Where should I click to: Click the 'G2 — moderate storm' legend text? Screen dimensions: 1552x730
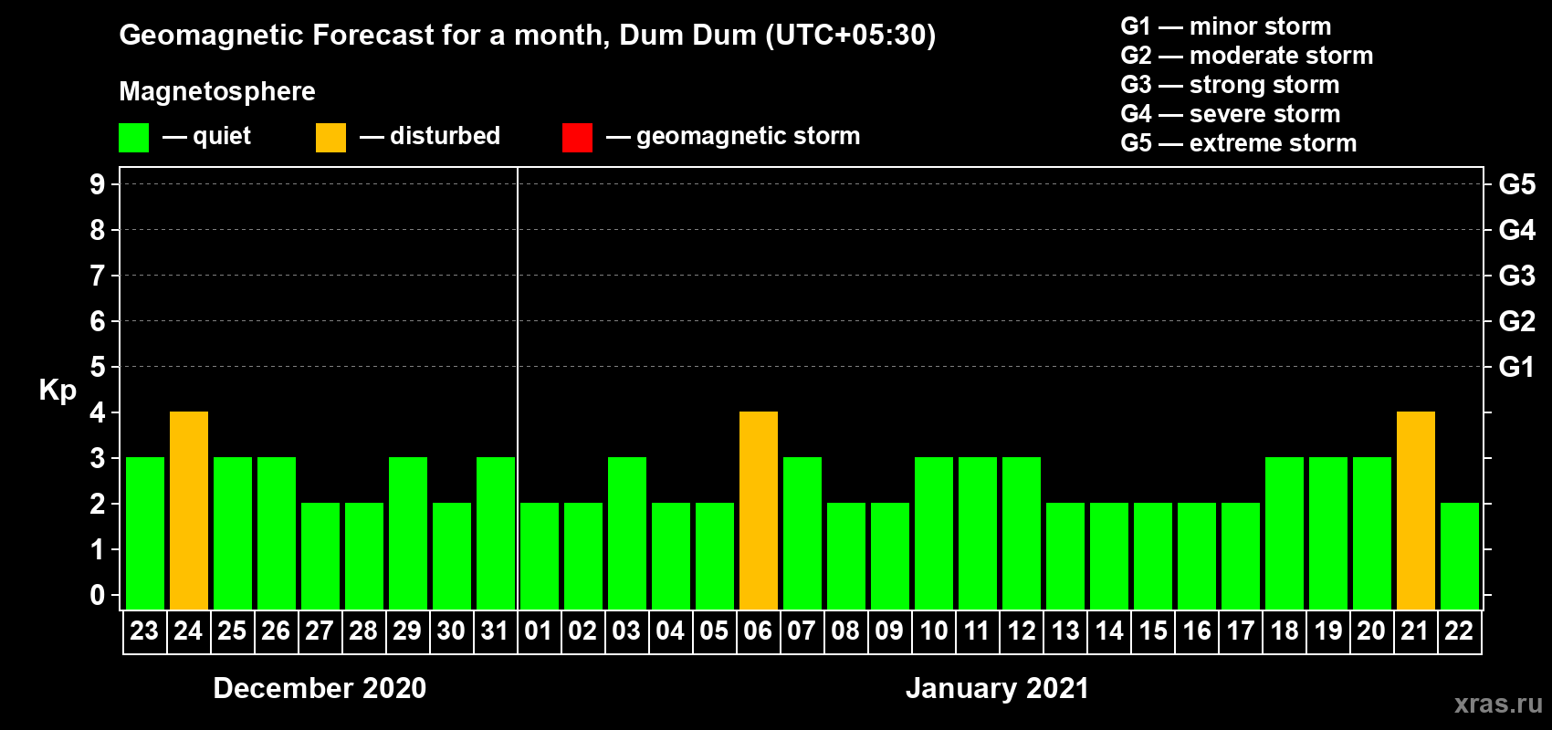pos(1247,56)
